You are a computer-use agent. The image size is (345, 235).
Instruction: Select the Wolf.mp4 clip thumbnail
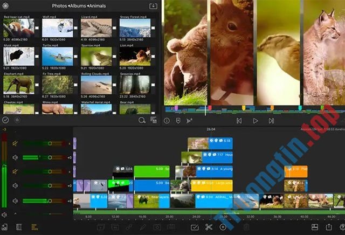tap(58, 28)
